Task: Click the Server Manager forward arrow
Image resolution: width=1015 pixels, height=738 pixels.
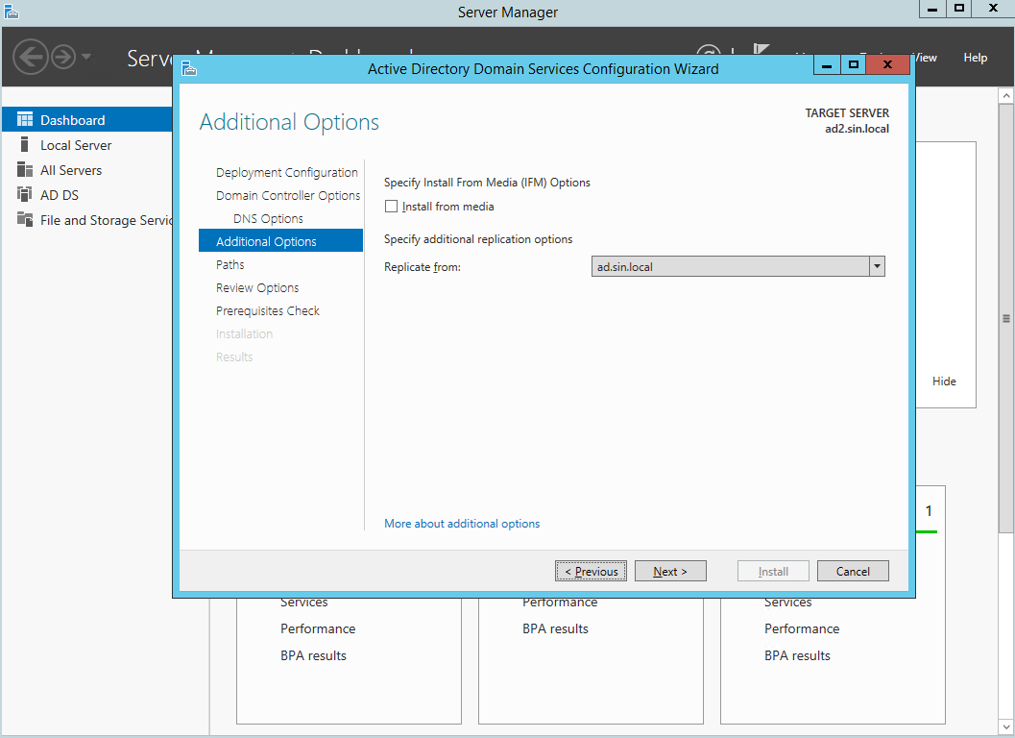Action: 63,57
